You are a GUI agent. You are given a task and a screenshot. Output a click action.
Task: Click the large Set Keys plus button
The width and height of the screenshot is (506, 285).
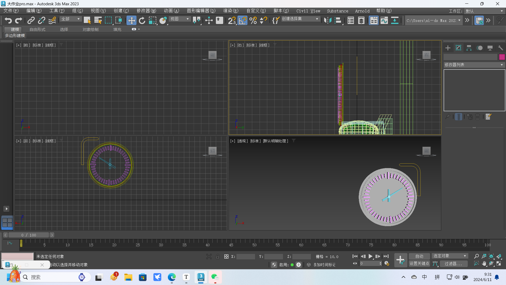point(401,260)
